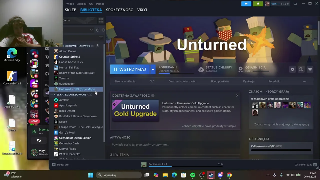
Task: Open the Pomoc menu
Action: (x=100, y=4)
